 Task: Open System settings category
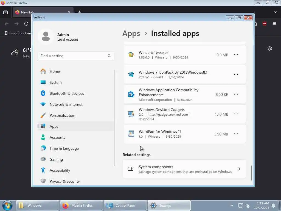tap(76, 82)
